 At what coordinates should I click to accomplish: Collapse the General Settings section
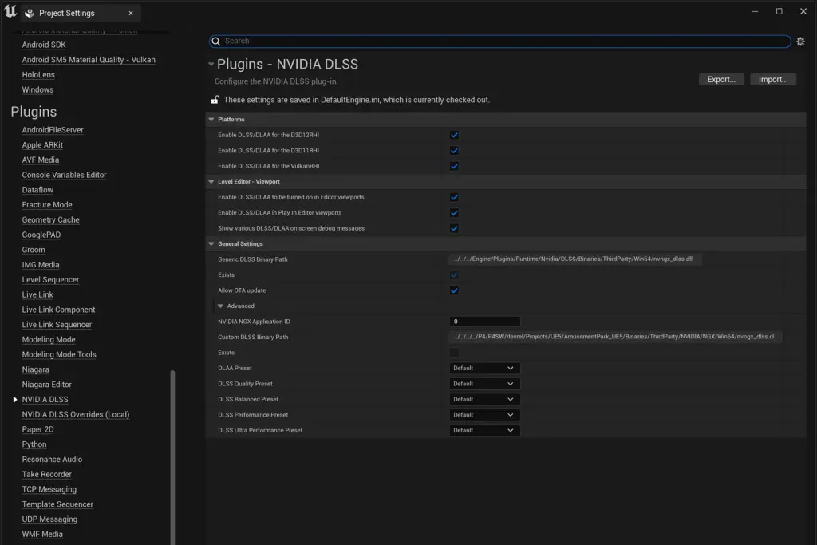pyautogui.click(x=211, y=244)
